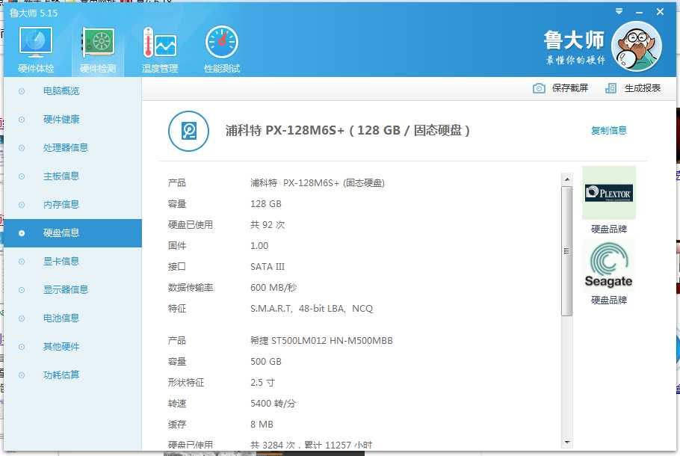This screenshot has height=456, width=680.
Task: Click the Plextor brand logo
Action: [x=609, y=193]
